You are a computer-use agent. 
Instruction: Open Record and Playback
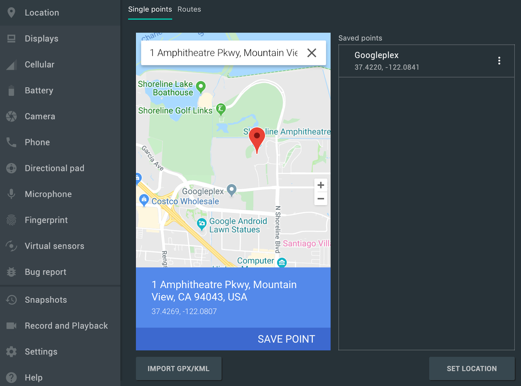(x=66, y=326)
